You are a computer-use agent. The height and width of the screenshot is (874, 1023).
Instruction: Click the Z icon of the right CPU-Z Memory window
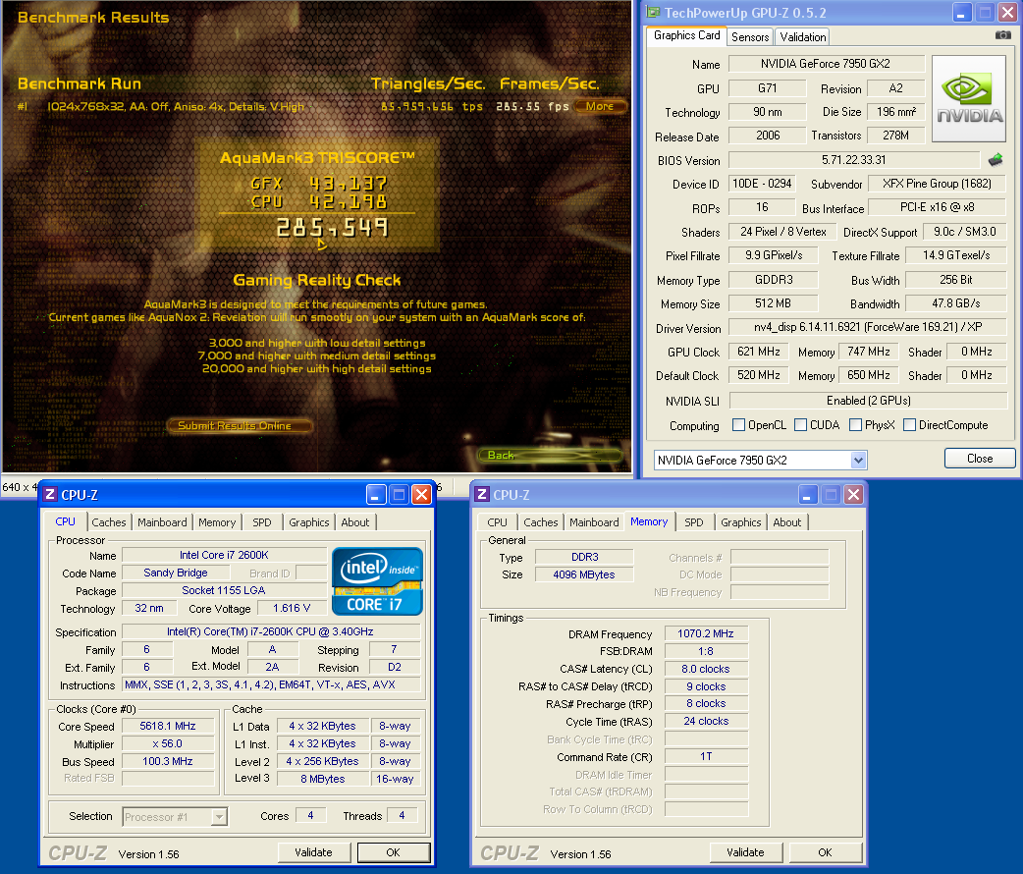click(x=482, y=494)
